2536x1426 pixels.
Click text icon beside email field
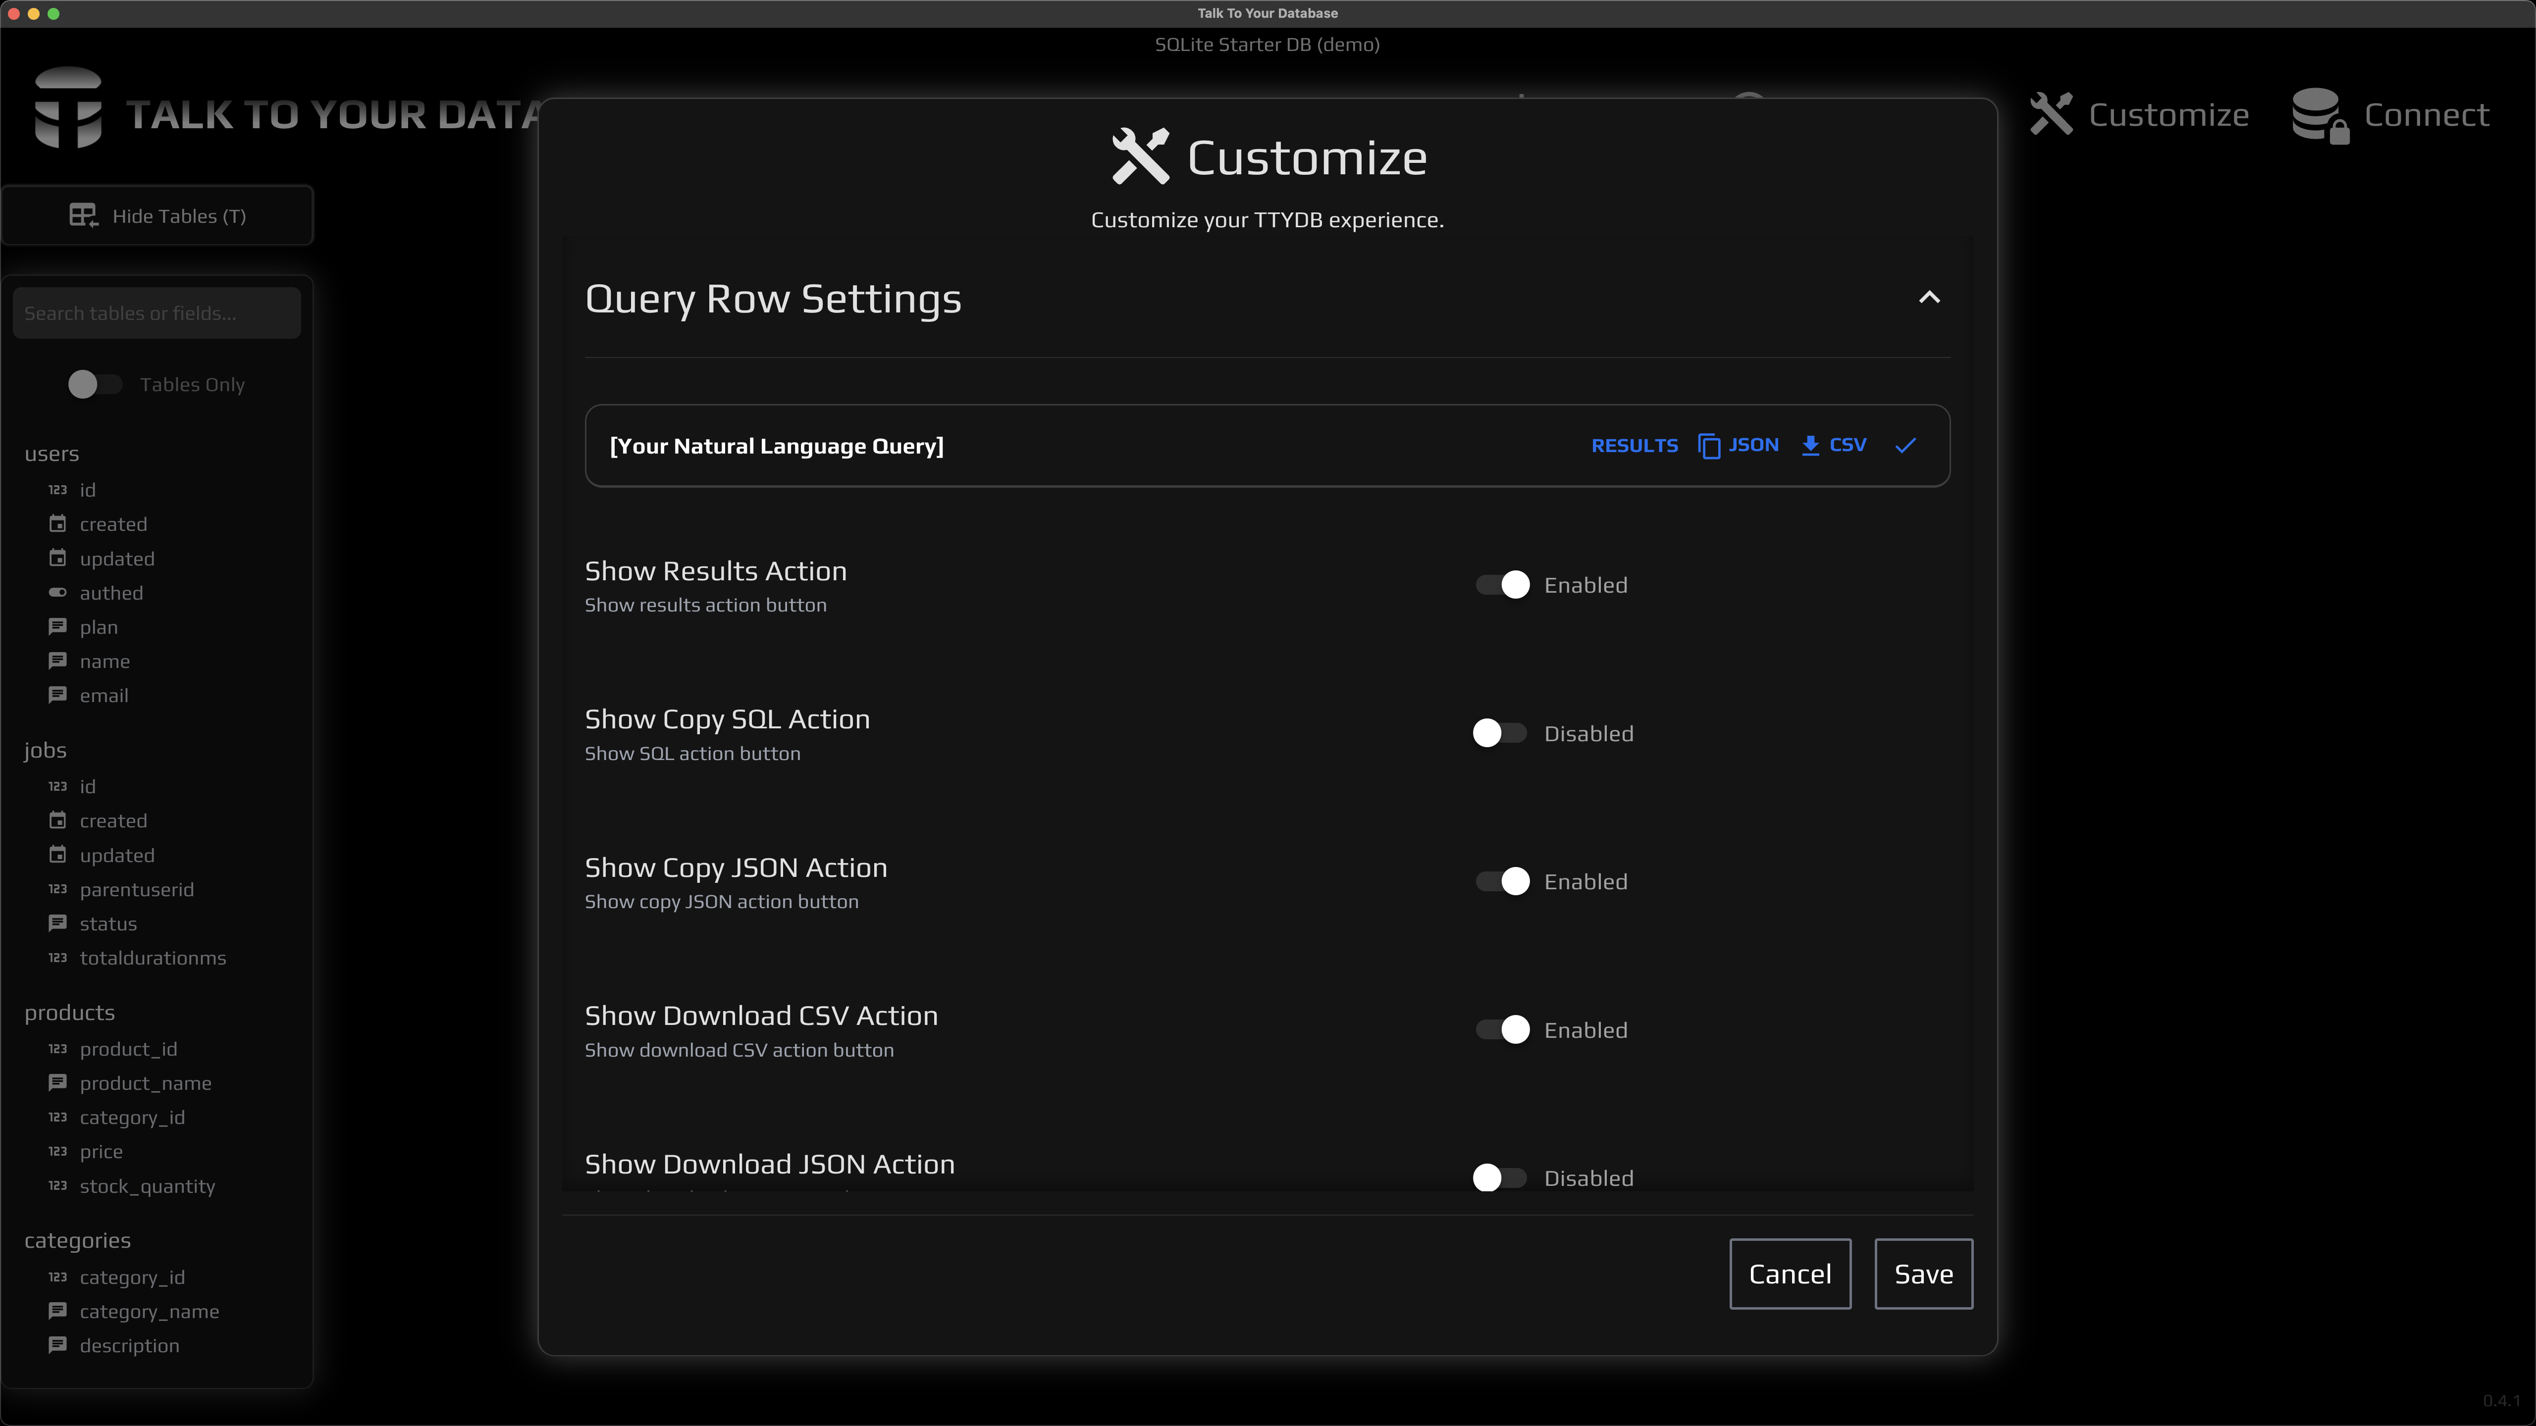(58, 695)
